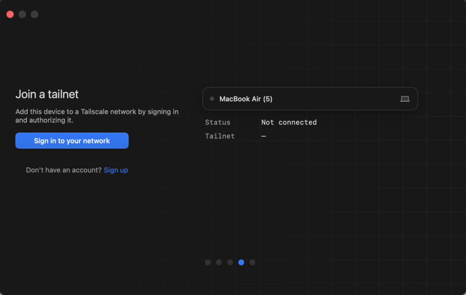
Task: Click the laptop icon in device card
Action: pos(405,99)
